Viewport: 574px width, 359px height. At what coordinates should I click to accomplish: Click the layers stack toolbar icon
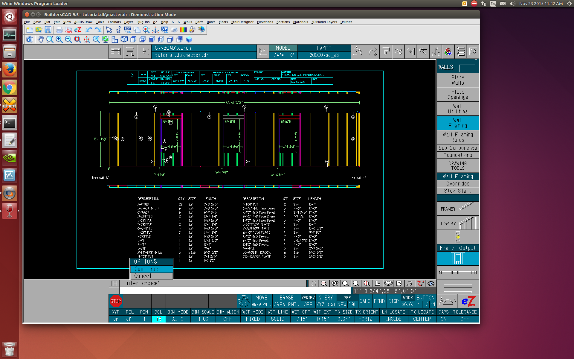pos(174,30)
